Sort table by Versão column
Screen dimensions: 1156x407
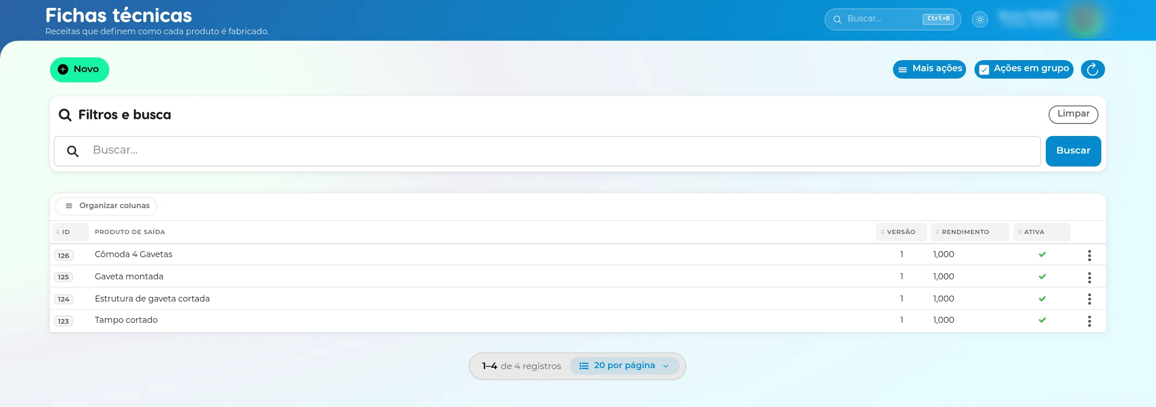tap(901, 232)
